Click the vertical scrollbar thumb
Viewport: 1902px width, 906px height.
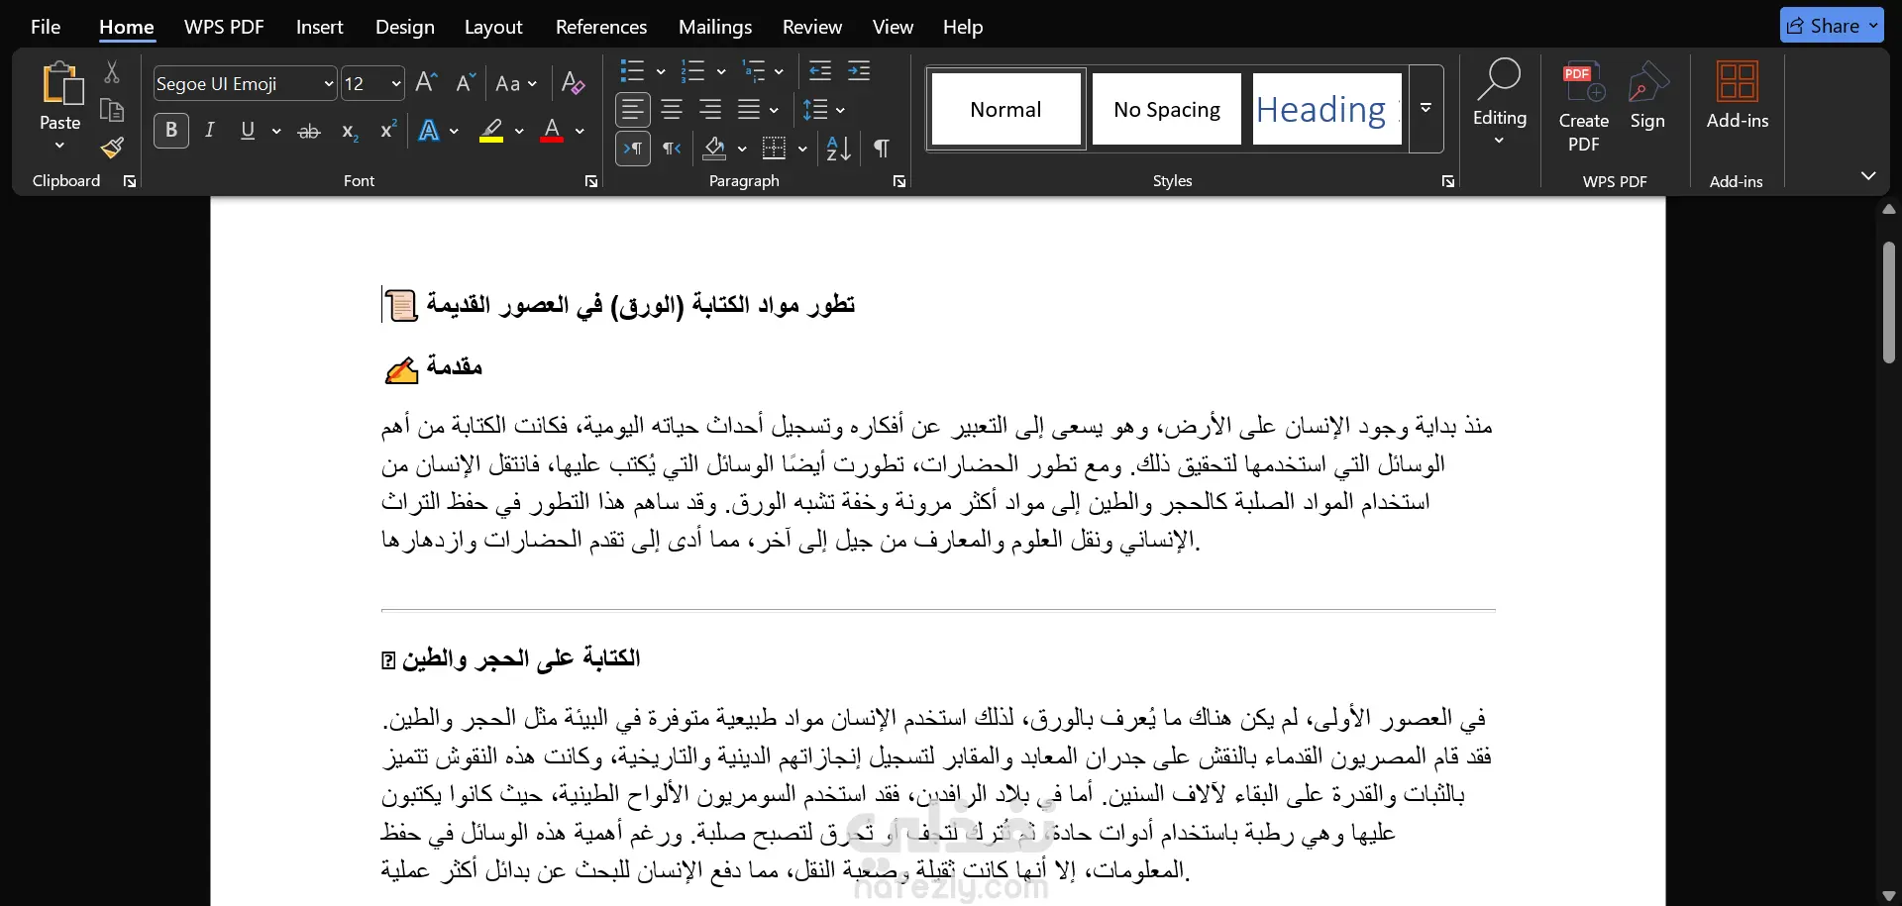(1889, 303)
